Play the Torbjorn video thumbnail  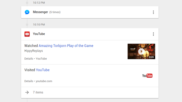point(141,51)
